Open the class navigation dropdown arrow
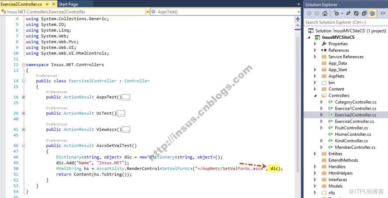 tap(148, 12)
